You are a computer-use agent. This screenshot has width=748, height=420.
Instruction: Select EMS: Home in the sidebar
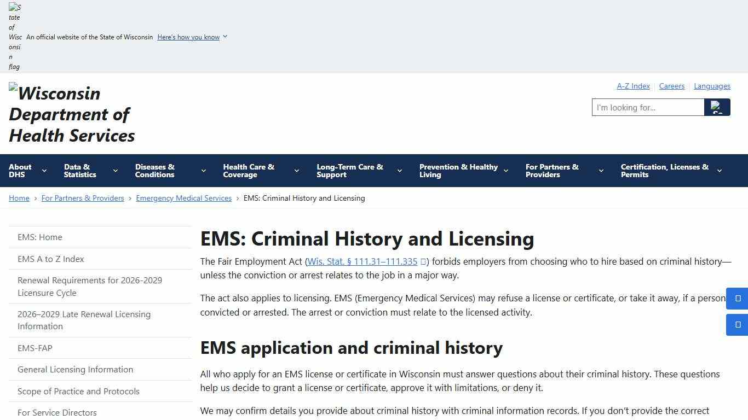click(40, 237)
